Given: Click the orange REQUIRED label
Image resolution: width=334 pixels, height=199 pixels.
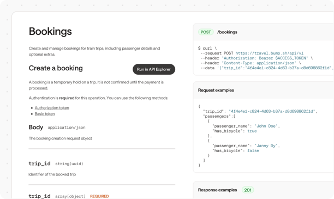Looking at the screenshot, I should (99, 196).
